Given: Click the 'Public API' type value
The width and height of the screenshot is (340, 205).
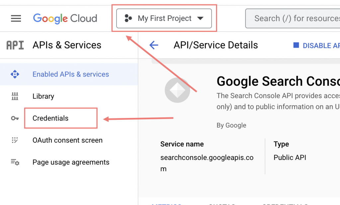Looking at the screenshot, I should (290, 157).
